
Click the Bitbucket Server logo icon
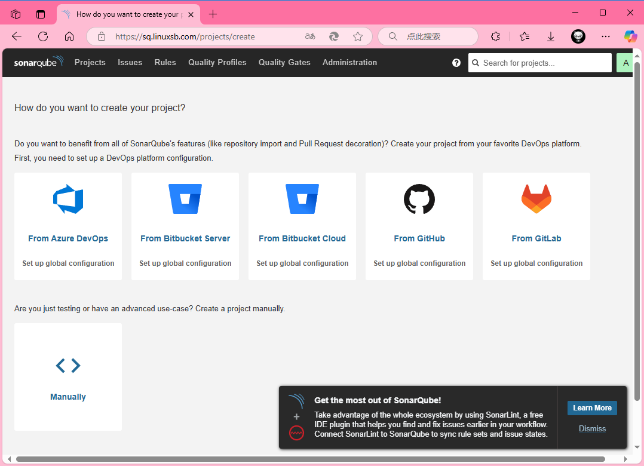tap(185, 199)
